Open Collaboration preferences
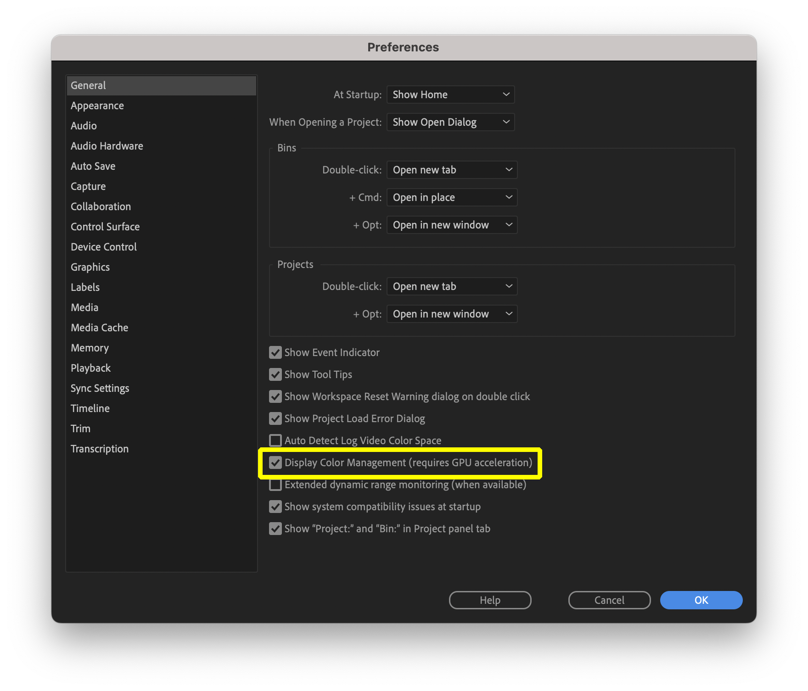Screen dimensions: 808x691 pyautogui.click(x=161, y=206)
